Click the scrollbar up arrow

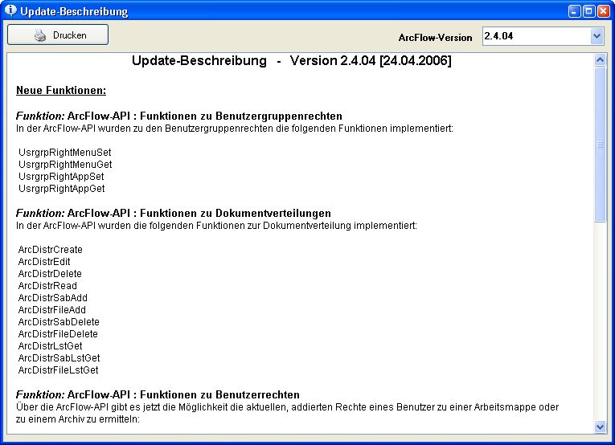tap(600, 59)
